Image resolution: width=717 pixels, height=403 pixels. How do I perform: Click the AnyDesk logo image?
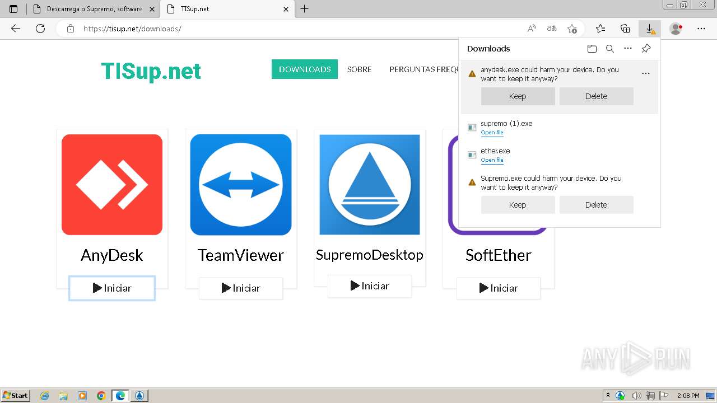112,185
